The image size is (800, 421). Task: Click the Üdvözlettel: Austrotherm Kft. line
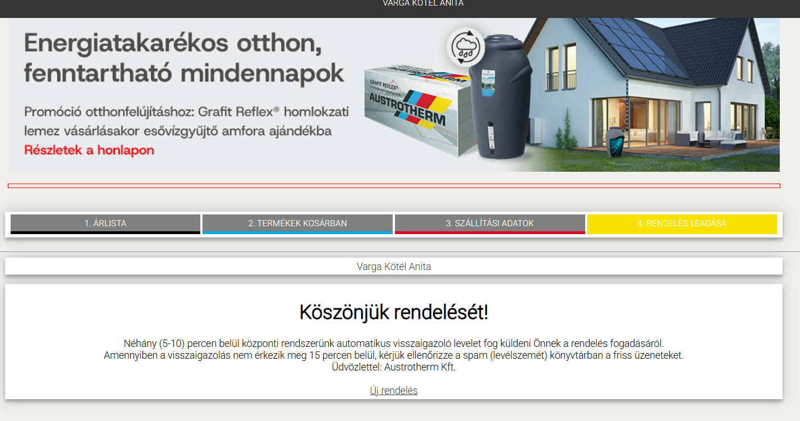point(394,368)
